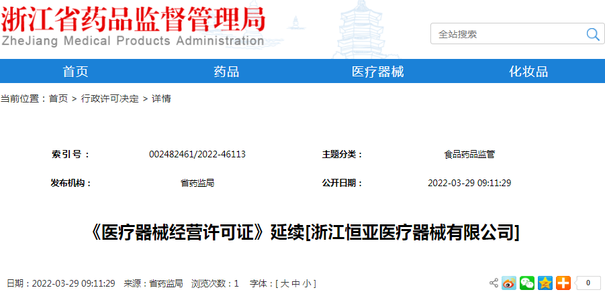Open more share options plus icon
The width and height of the screenshot is (605, 292).
click(x=563, y=283)
